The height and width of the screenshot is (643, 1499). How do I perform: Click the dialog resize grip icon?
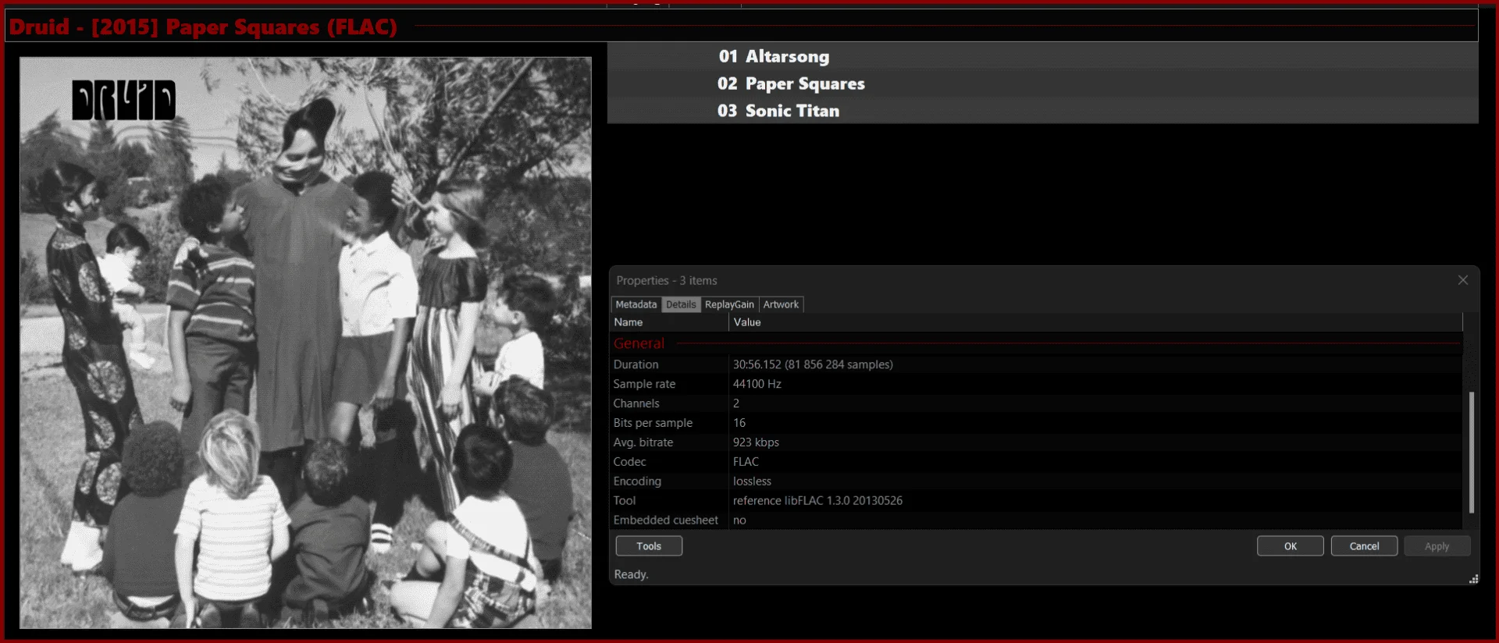(x=1473, y=579)
